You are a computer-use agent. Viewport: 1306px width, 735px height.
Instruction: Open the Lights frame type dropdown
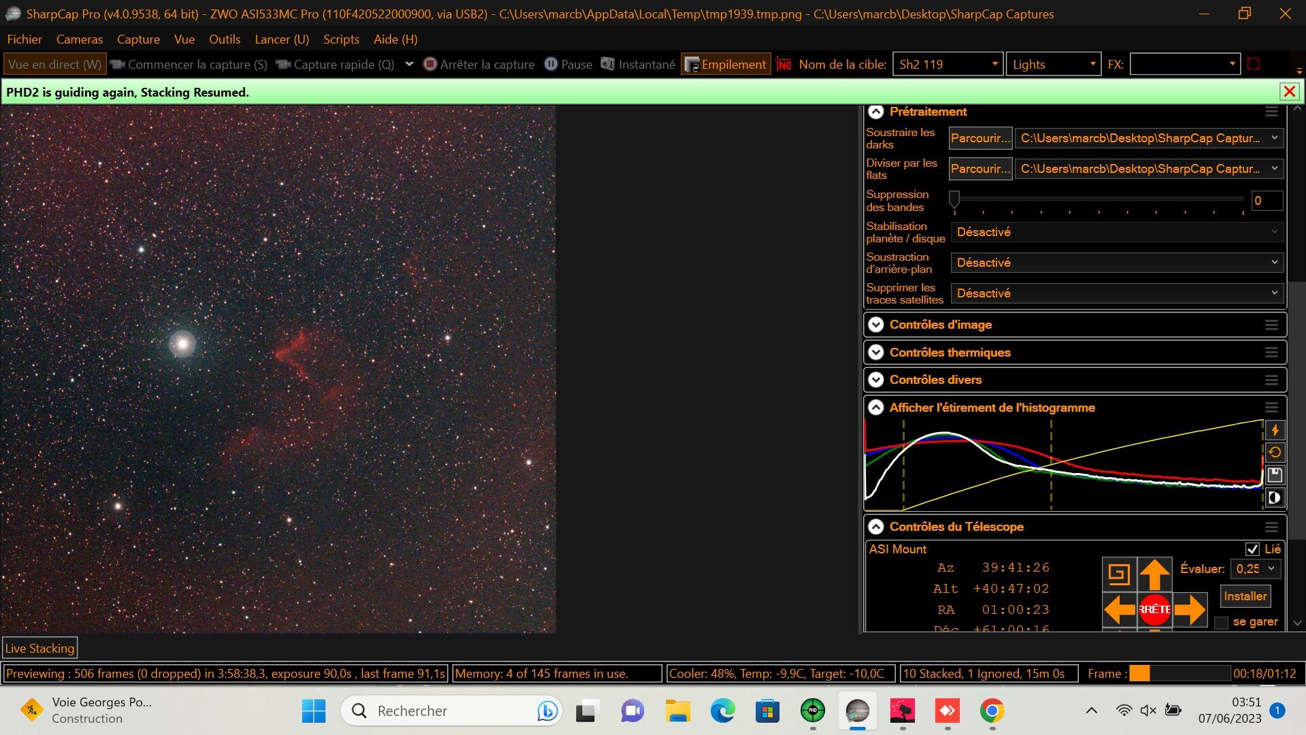[x=1053, y=65]
